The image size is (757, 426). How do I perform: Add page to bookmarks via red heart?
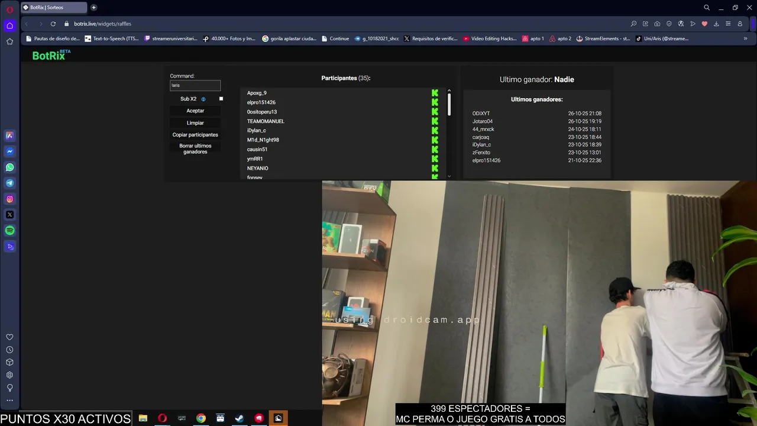tap(704, 24)
